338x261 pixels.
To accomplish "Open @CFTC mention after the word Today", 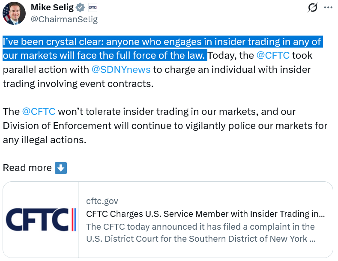I will pos(273,55).
